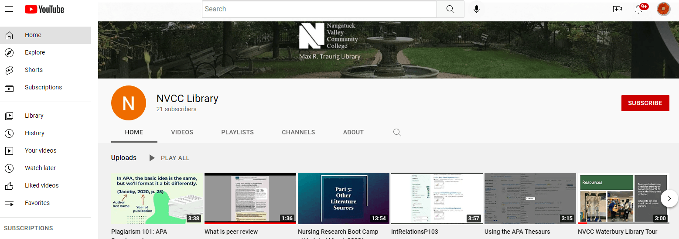Select the HOME channel tab
The width and height of the screenshot is (679, 239).
pyautogui.click(x=134, y=132)
